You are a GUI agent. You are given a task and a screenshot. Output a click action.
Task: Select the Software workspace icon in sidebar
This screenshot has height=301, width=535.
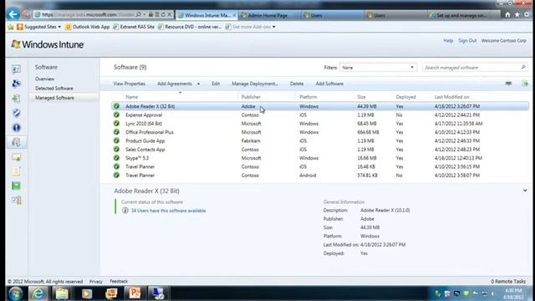coord(16,142)
